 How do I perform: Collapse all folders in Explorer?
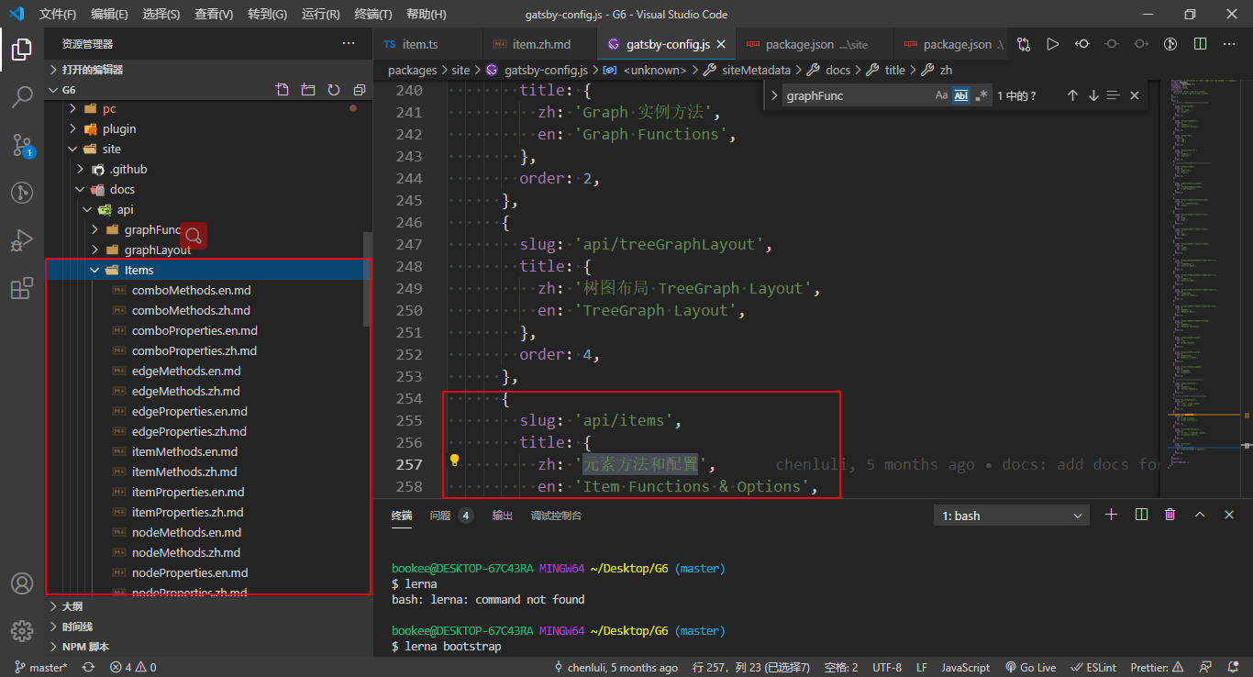(359, 89)
